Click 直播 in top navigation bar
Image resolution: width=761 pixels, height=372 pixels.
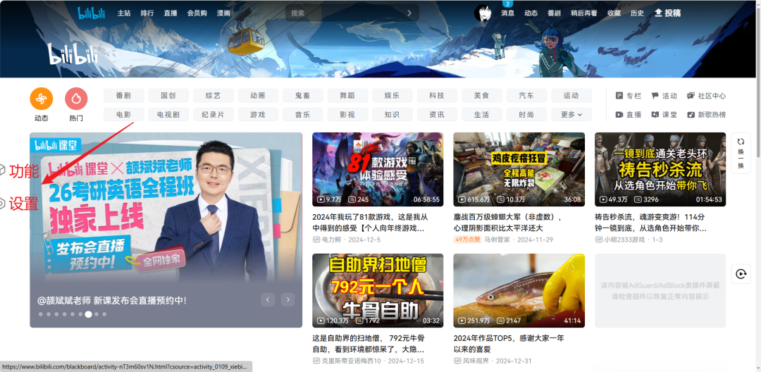tap(171, 13)
